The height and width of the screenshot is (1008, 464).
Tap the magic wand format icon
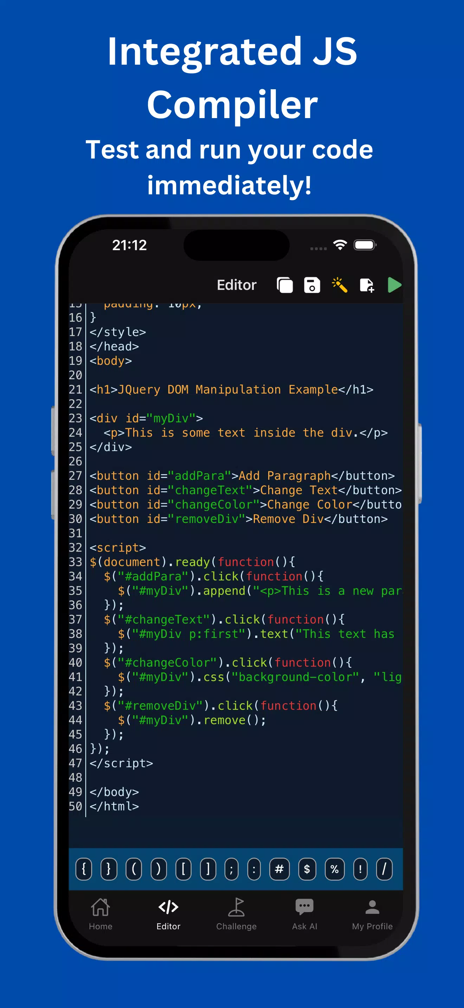pyautogui.click(x=339, y=285)
